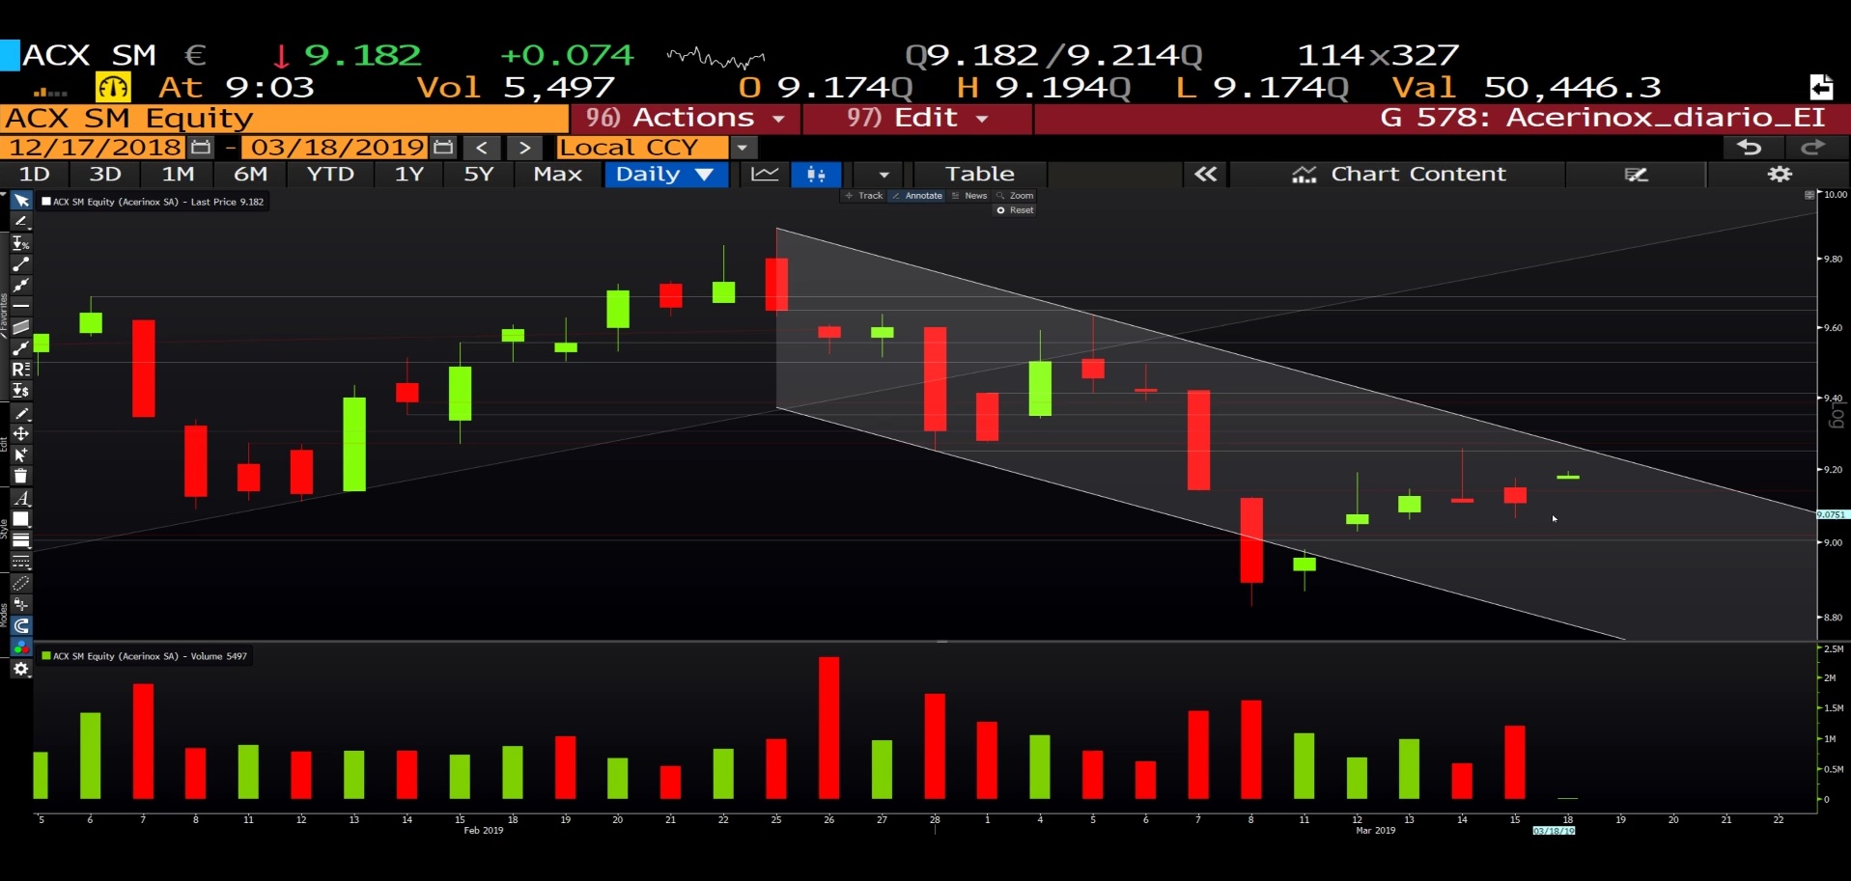Image resolution: width=1851 pixels, height=881 pixels.
Task: Select the move annotation tool
Action: pyautogui.click(x=20, y=434)
